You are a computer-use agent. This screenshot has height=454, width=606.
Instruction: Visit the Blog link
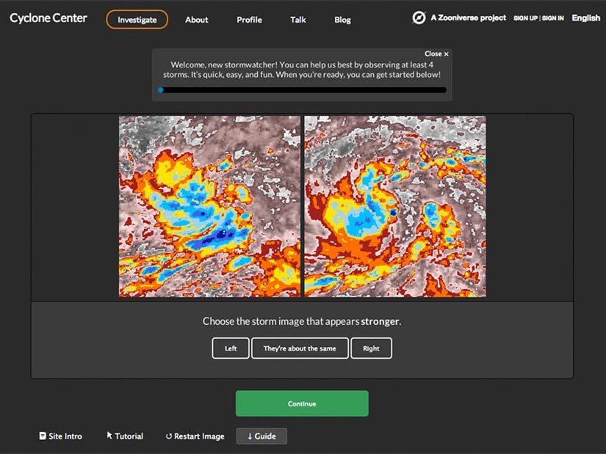[342, 20]
